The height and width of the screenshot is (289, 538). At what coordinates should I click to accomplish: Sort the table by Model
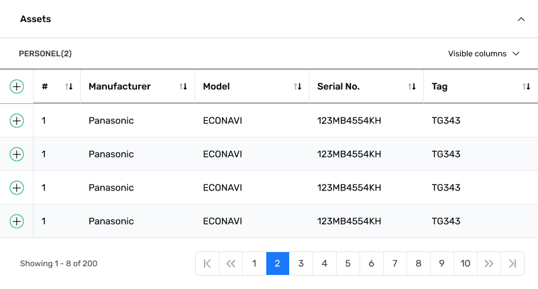click(298, 86)
